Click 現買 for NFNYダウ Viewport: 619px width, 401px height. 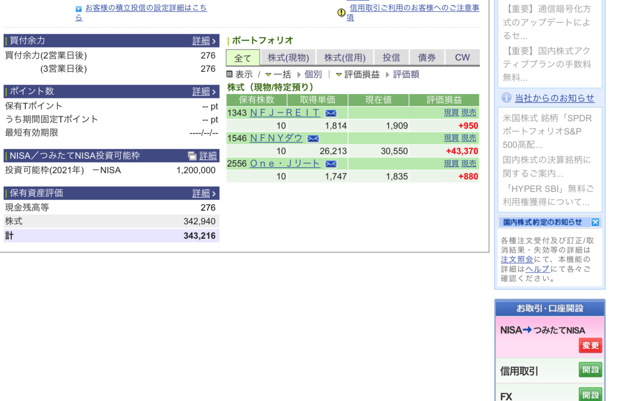(x=451, y=138)
